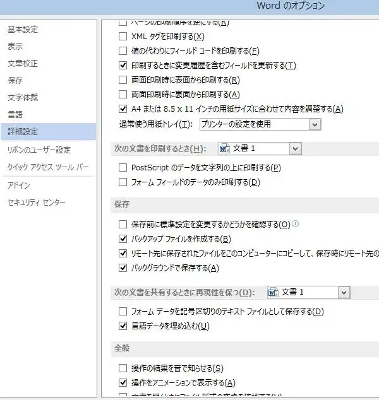The height and width of the screenshot is (400, 379).
Task: Tick 両面印刷時に表面から印刷する checkbox
Action: [123, 80]
